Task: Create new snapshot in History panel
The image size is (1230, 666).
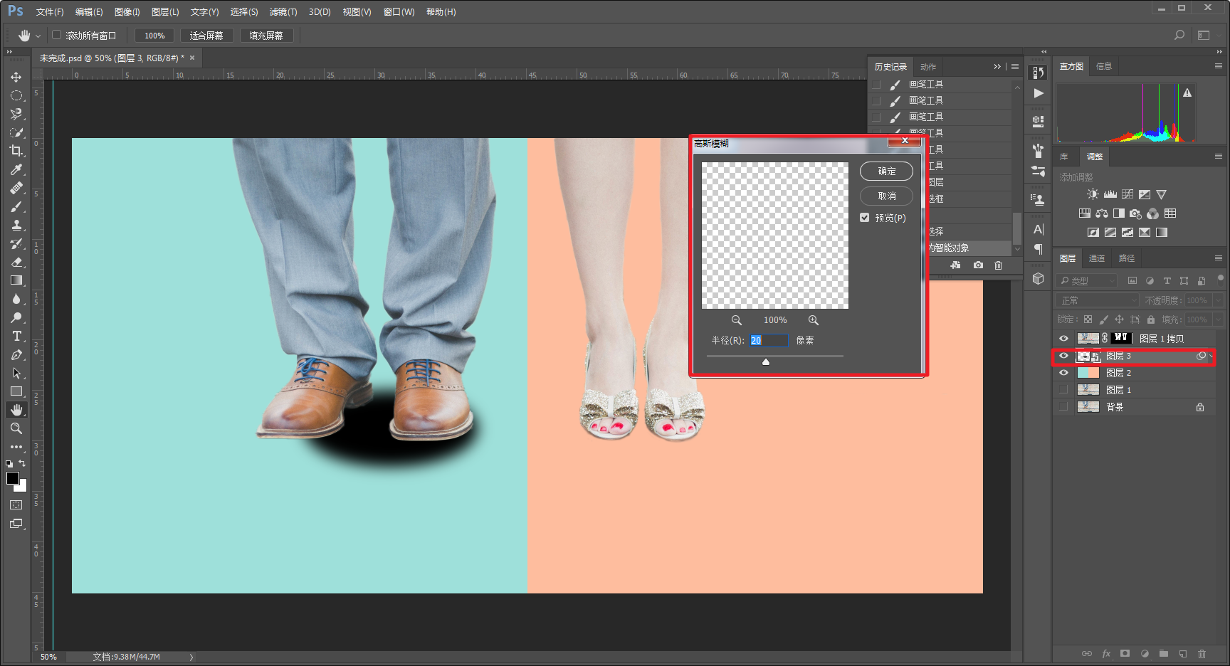Action: coord(979,265)
